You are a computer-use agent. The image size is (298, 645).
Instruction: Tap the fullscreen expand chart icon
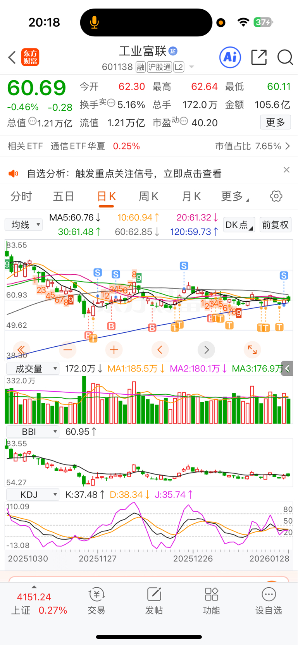click(x=252, y=350)
